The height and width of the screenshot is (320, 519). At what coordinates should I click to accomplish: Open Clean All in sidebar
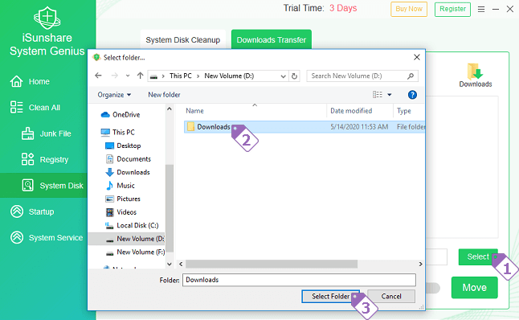point(44,108)
